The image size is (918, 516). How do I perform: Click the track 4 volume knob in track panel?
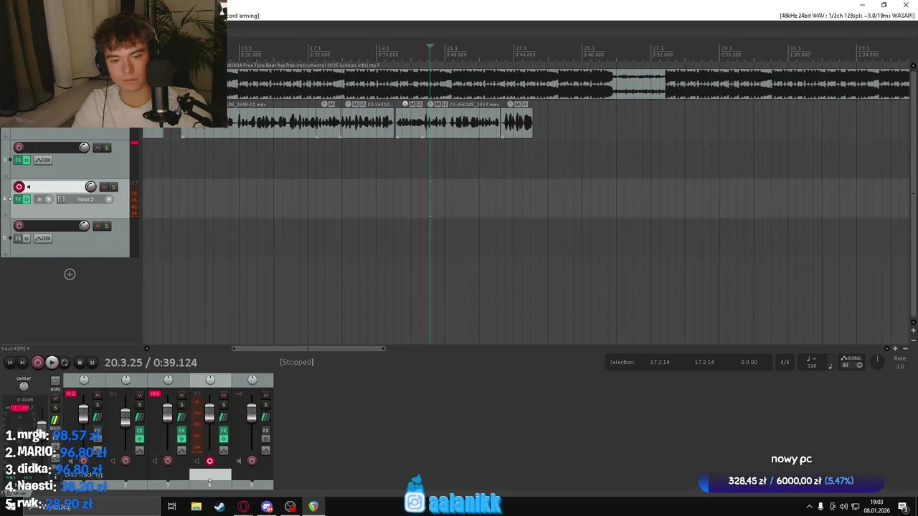(x=90, y=187)
